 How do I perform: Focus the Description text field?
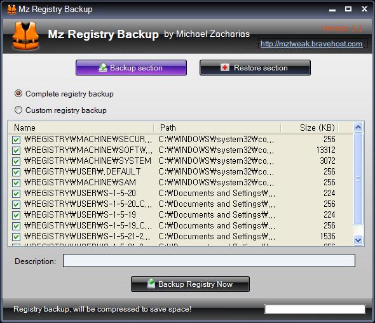(x=209, y=261)
